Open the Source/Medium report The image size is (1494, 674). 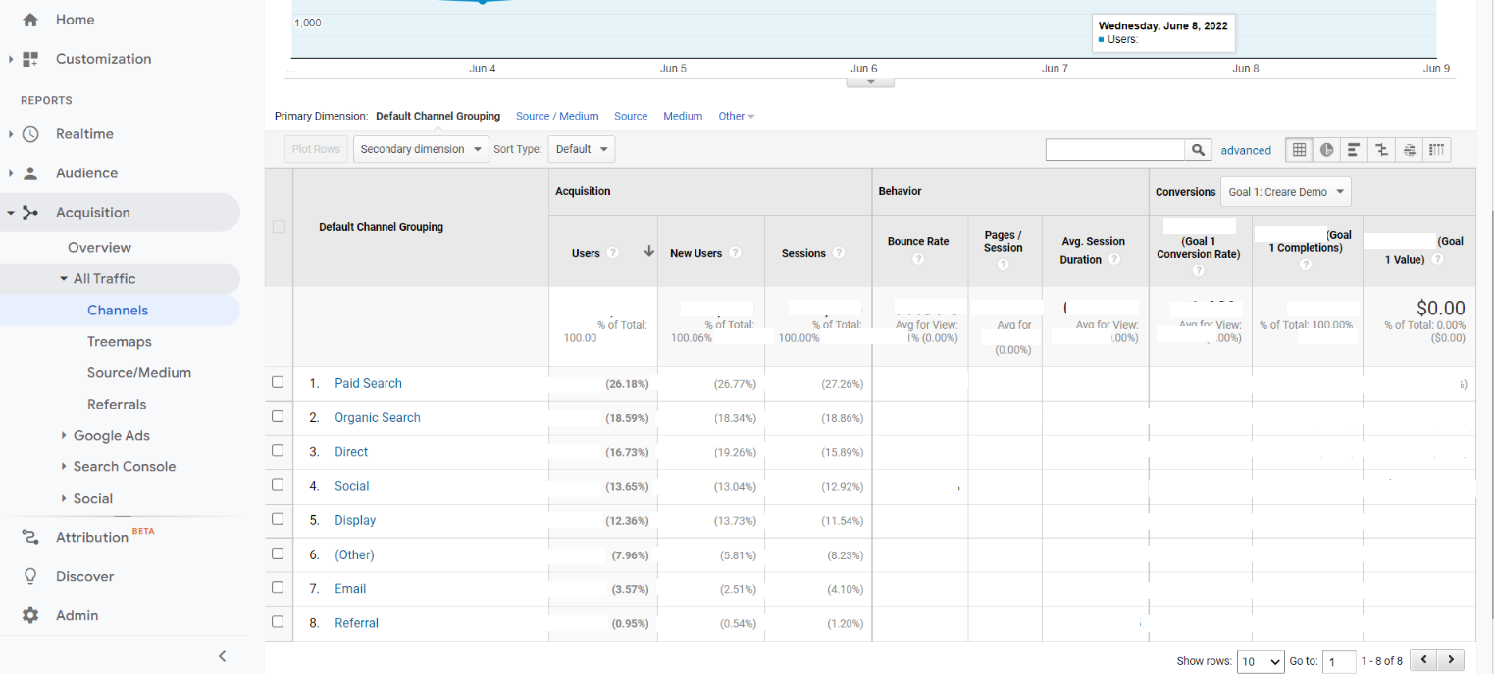coord(139,373)
